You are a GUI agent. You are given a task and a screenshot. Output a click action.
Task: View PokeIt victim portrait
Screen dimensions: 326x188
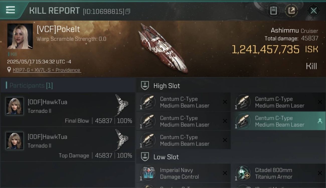(x=20, y=36)
